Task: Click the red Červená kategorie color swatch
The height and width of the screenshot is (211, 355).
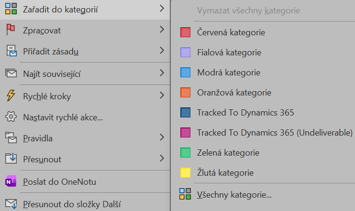Action: [185, 32]
